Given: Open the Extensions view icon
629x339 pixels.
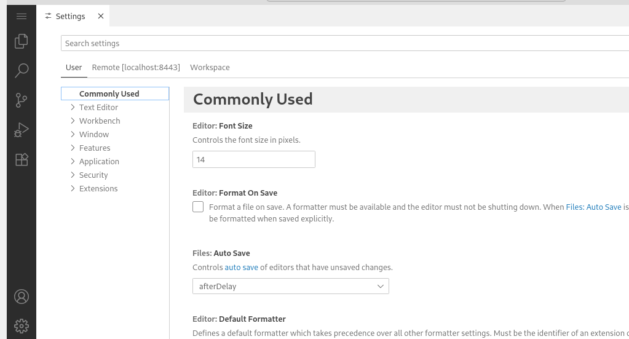Looking at the screenshot, I should [22, 159].
